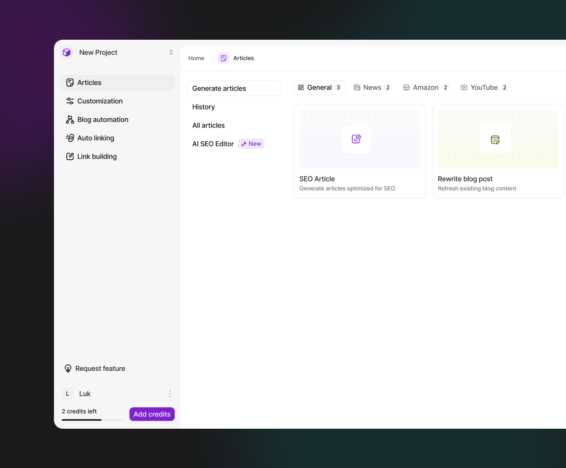Click the Articles label in the sidebar
The image size is (566, 468).
[x=89, y=83]
